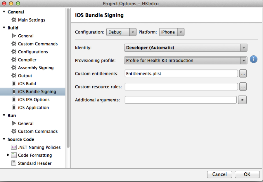263x182 pixels.
Task: Open the Compiler options
Action: coord(27,60)
